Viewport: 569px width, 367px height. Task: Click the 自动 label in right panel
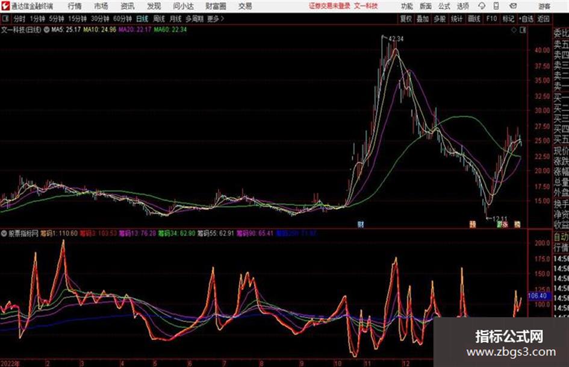click(x=561, y=237)
